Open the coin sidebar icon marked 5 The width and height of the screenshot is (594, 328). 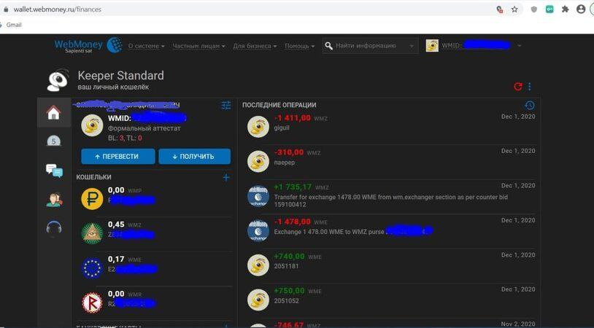(54, 141)
